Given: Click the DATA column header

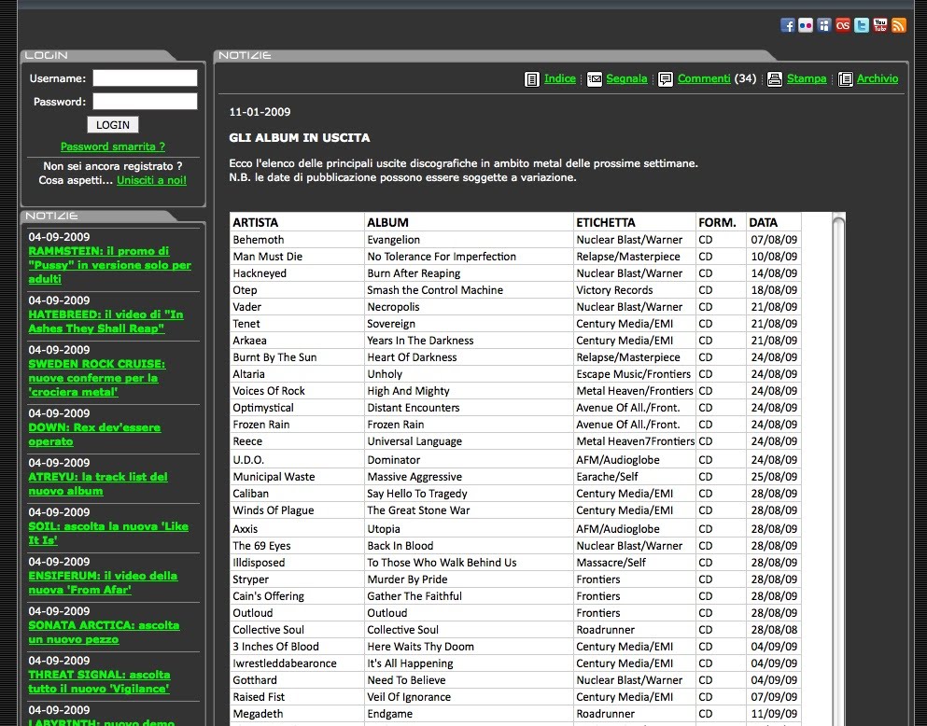Looking at the screenshot, I should (x=774, y=222).
